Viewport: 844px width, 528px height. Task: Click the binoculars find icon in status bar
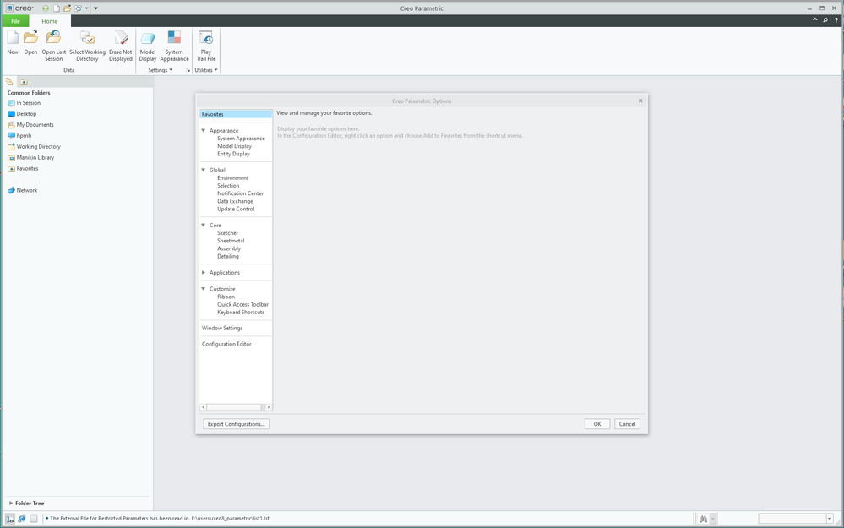coord(703,519)
